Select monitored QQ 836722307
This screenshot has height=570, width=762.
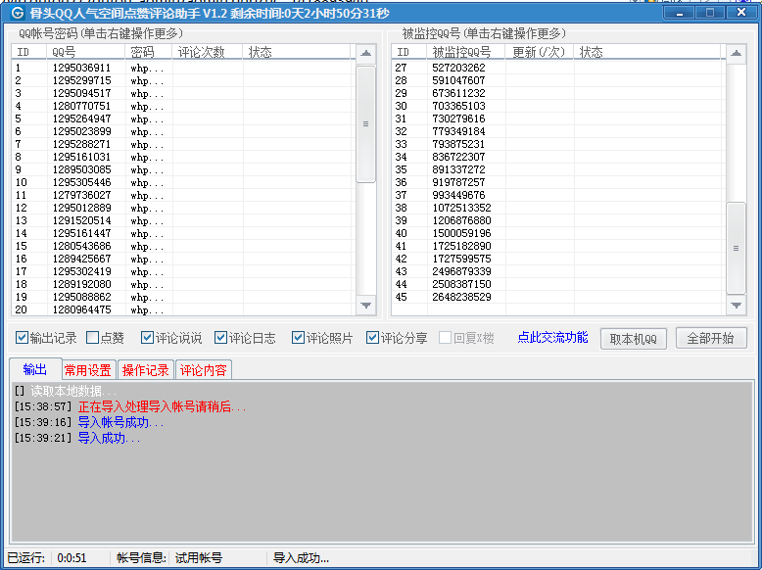point(558,157)
